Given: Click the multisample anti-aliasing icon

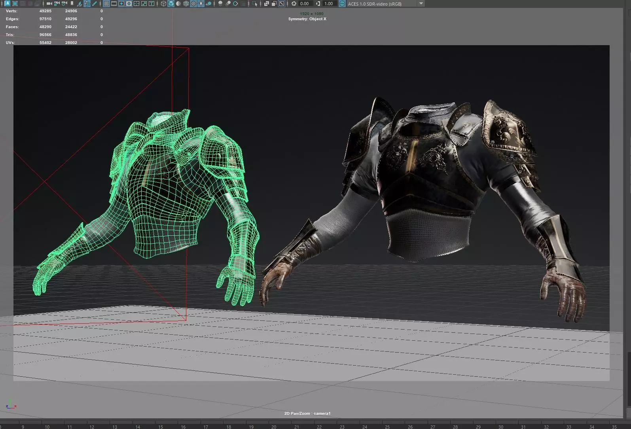Looking at the screenshot, I should (x=235, y=4).
